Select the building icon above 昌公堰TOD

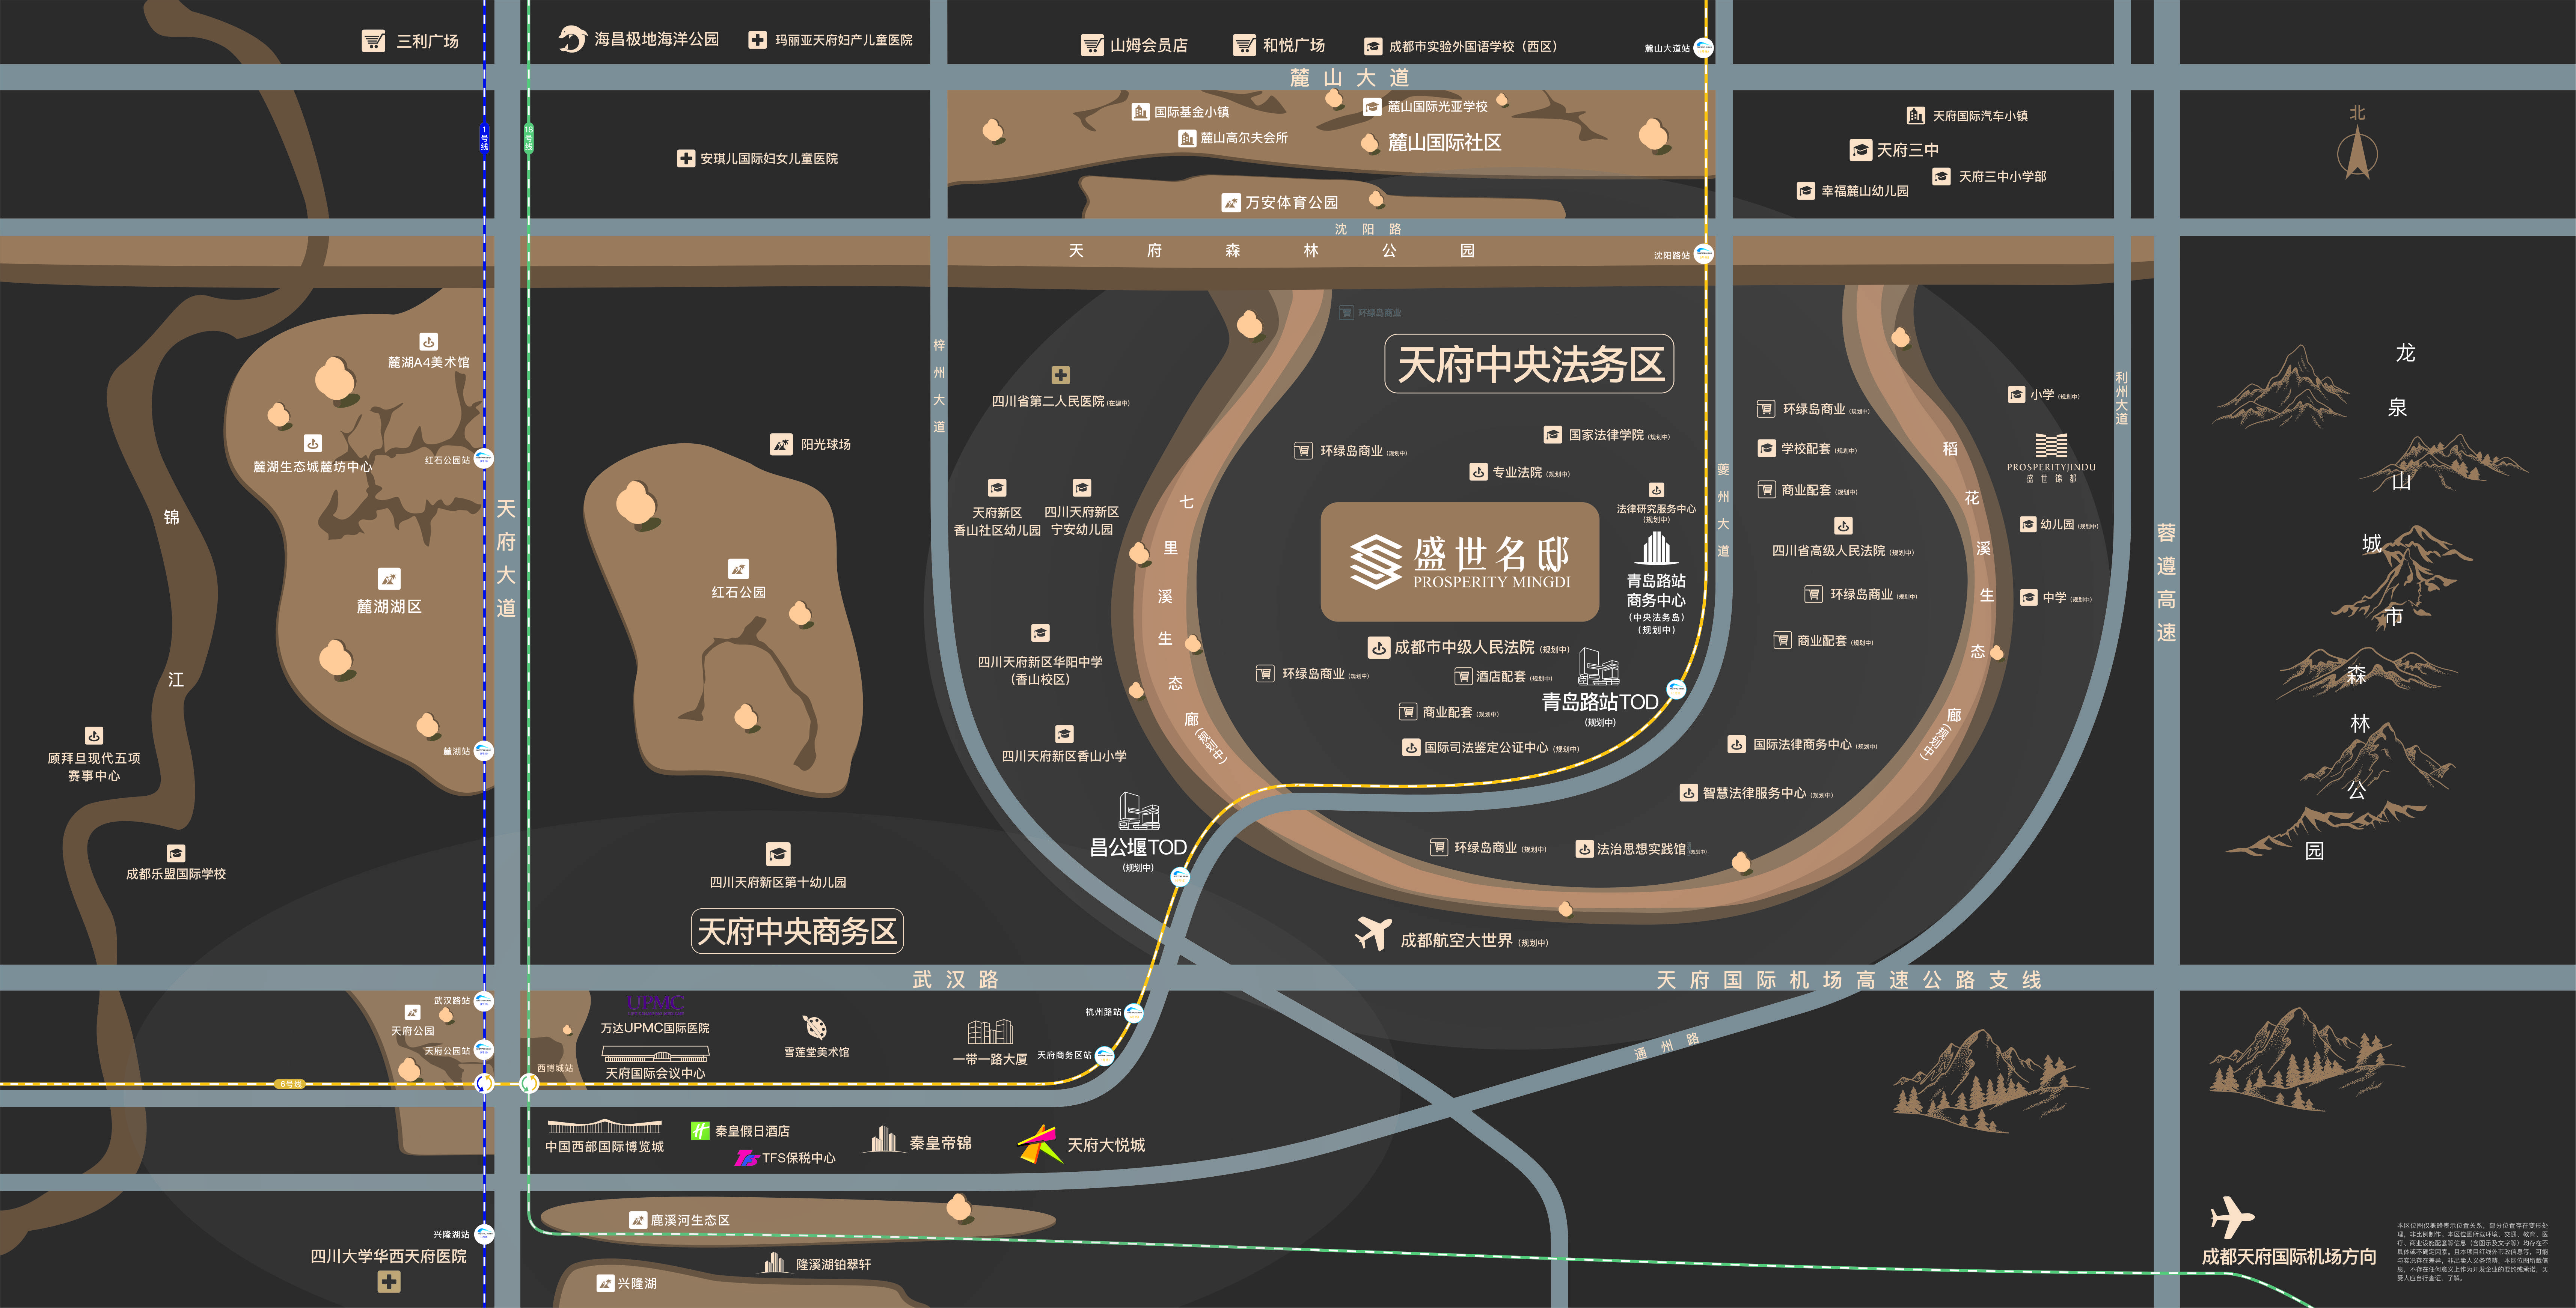point(1139,811)
